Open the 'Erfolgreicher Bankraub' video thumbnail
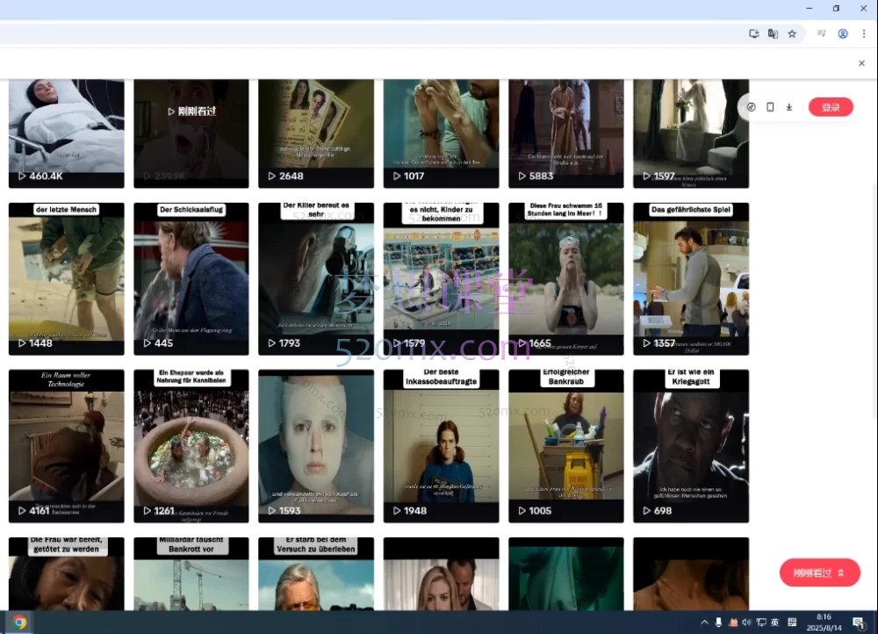This screenshot has width=878, height=634. (565, 445)
